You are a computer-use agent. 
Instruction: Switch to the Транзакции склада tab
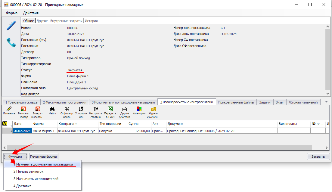[x=20, y=102]
